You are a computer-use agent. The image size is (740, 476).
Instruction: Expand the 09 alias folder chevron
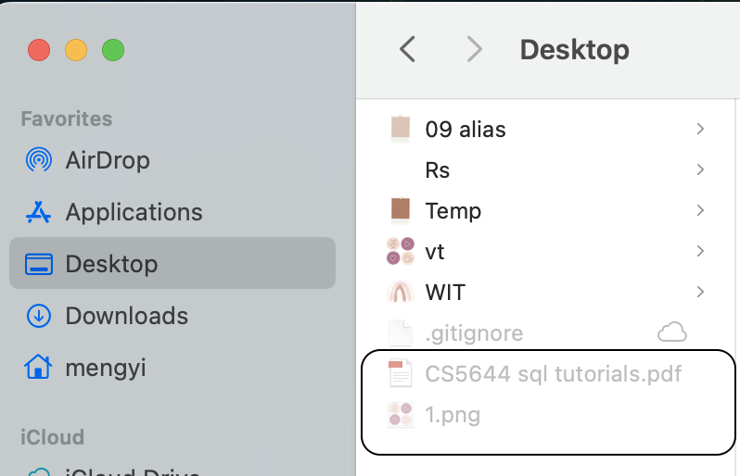click(x=700, y=129)
